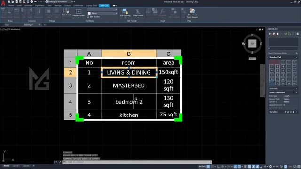Click the Save icon in quick access toolbar

click(16, 2)
